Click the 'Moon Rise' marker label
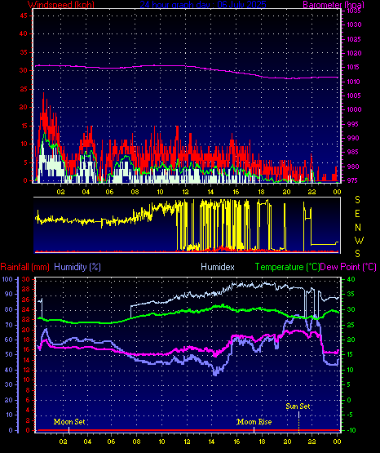 click(x=254, y=422)
